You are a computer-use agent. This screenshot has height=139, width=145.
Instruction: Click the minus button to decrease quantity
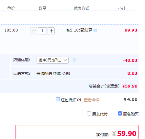[x=34, y=31]
